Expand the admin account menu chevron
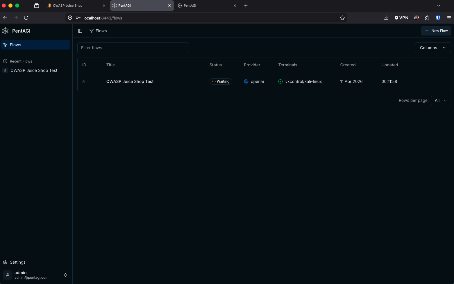 coord(65,275)
